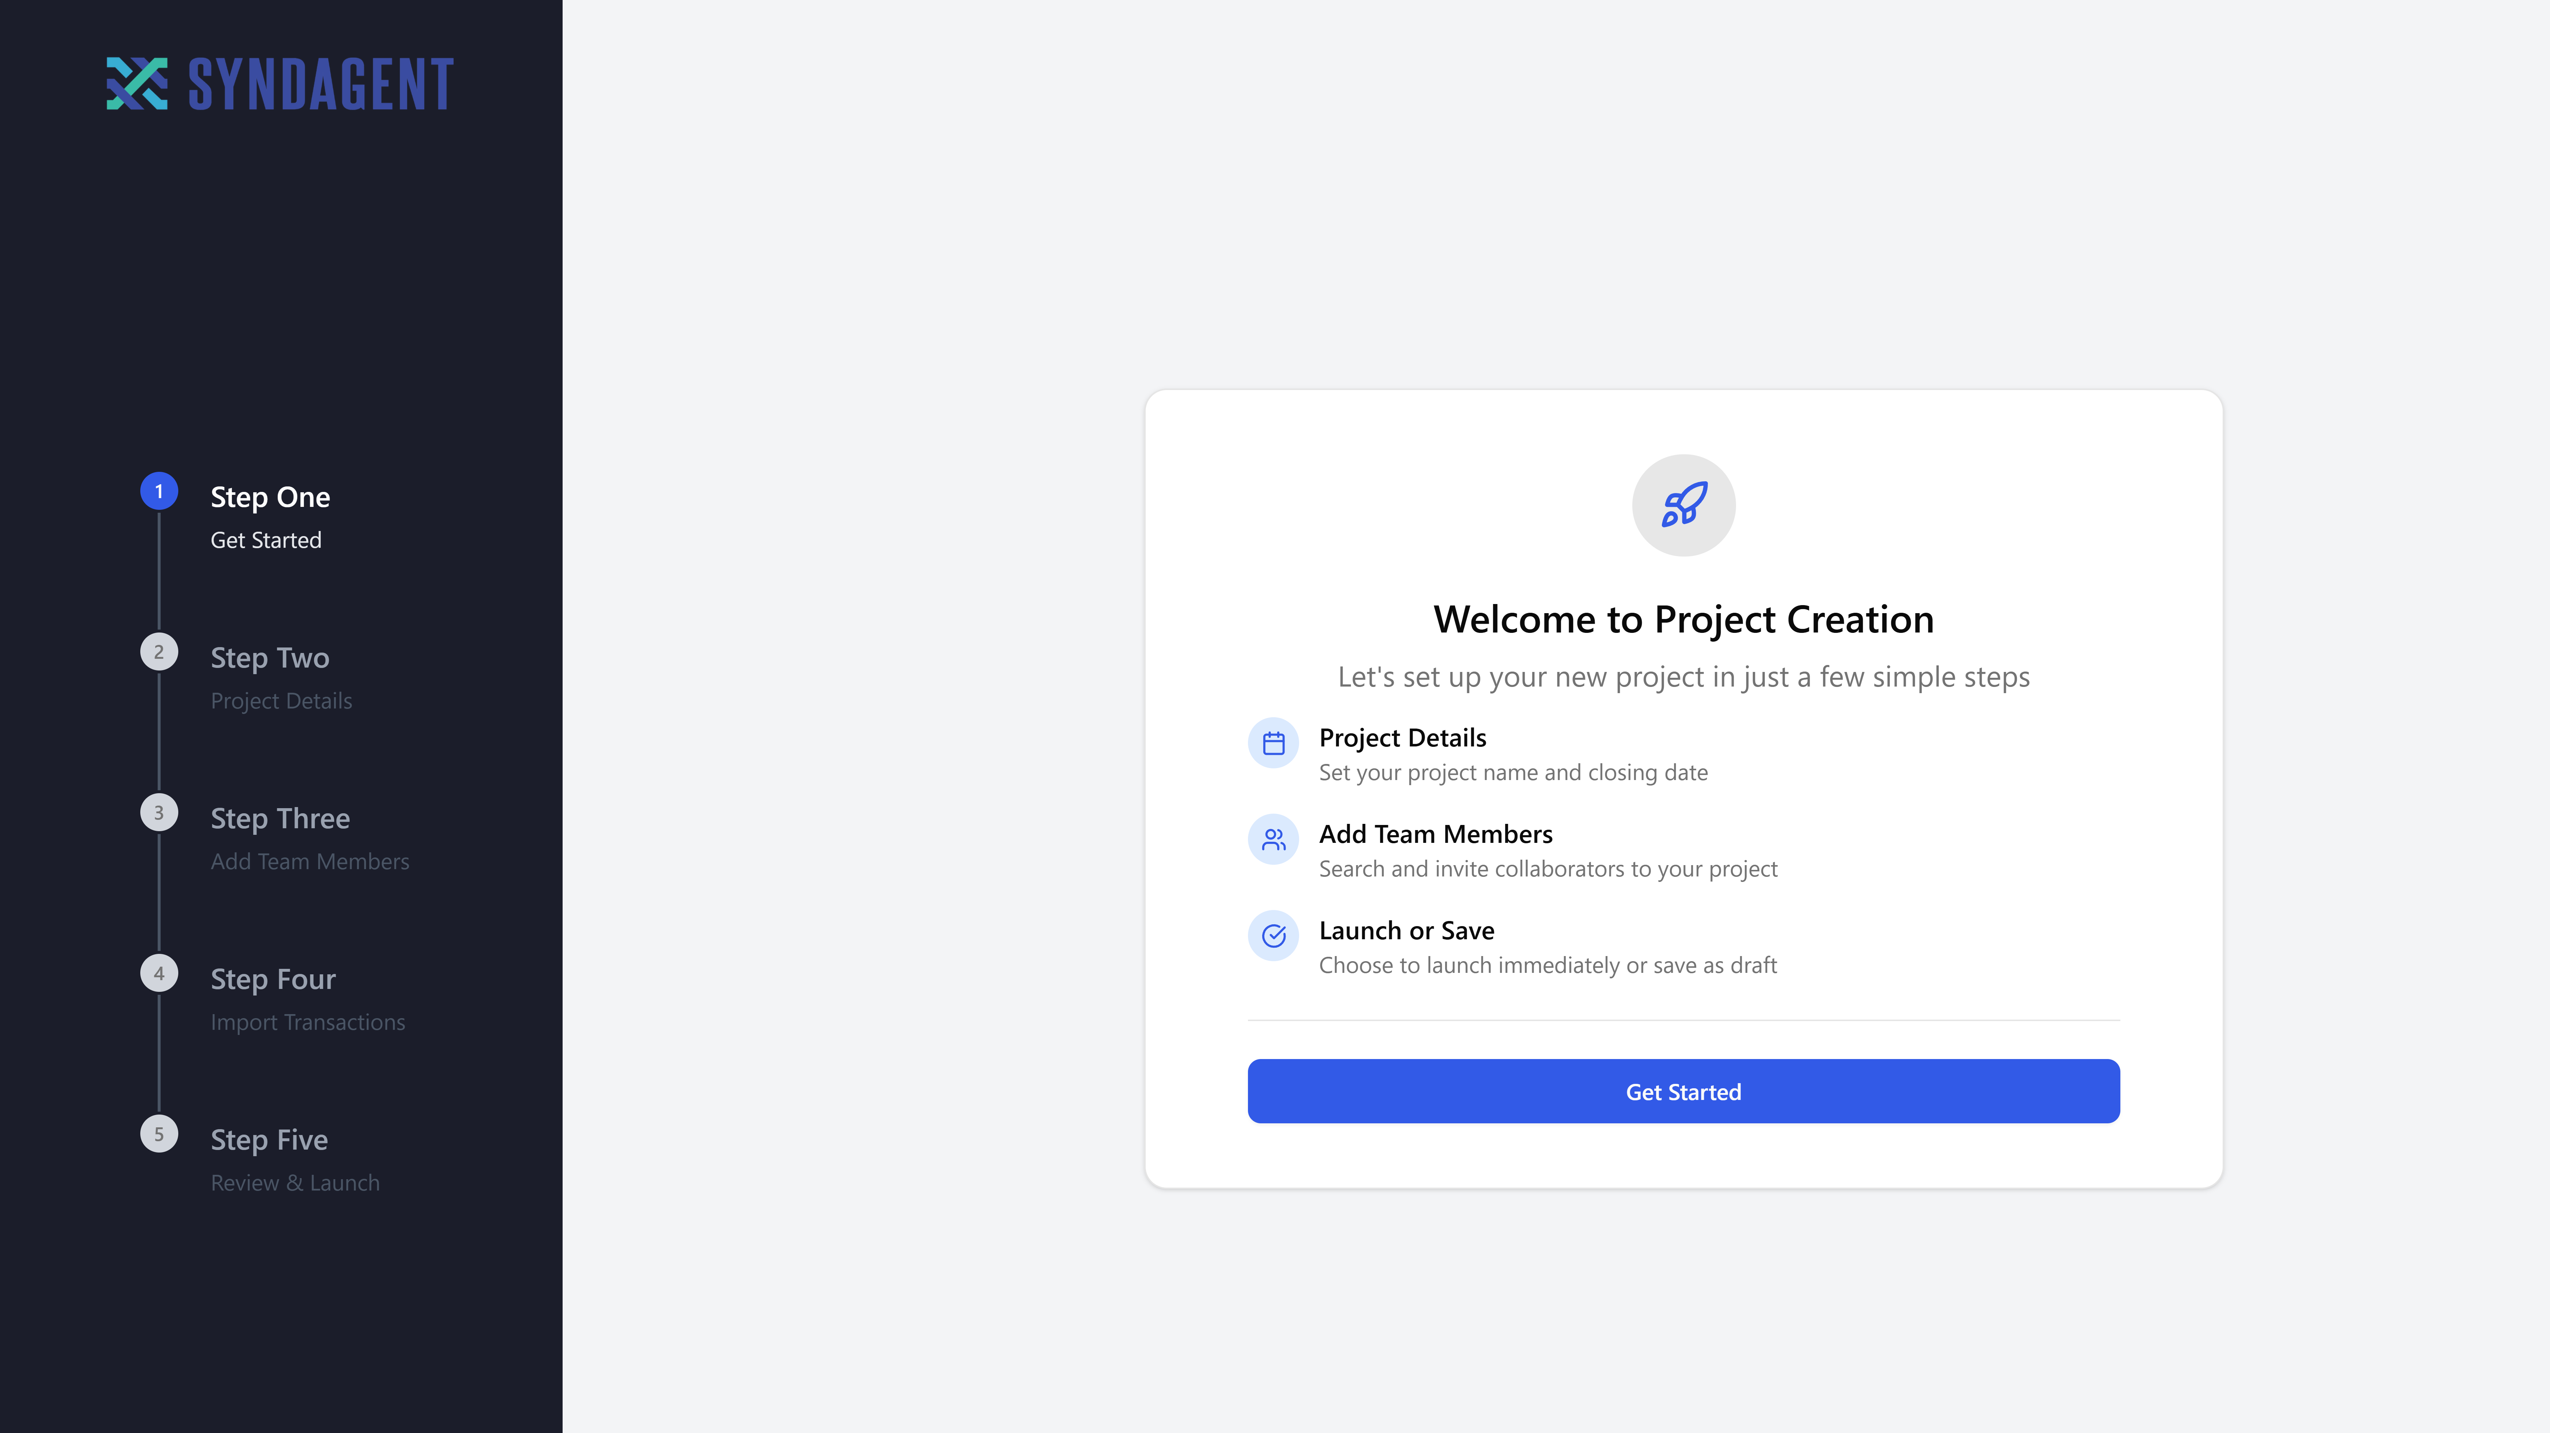Click the team members icon next to Add Team Members
The height and width of the screenshot is (1433, 2550).
click(x=1273, y=839)
